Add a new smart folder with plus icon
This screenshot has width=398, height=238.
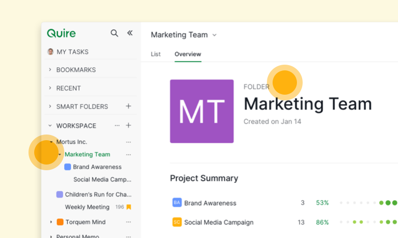129,106
